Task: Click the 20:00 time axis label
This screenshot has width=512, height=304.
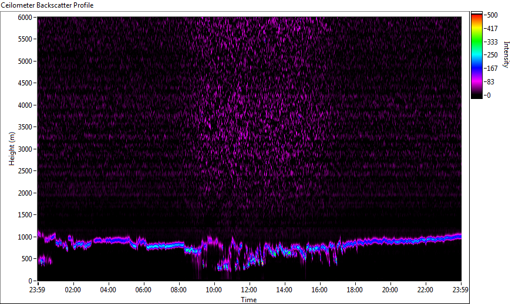Action: [x=390, y=290]
